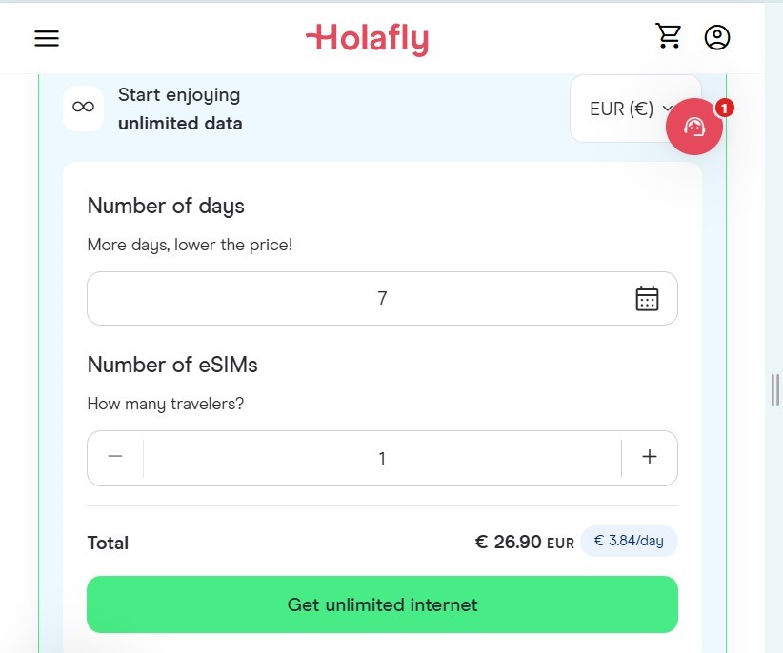Click the Start enjoying unlimited data banner

(179, 109)
